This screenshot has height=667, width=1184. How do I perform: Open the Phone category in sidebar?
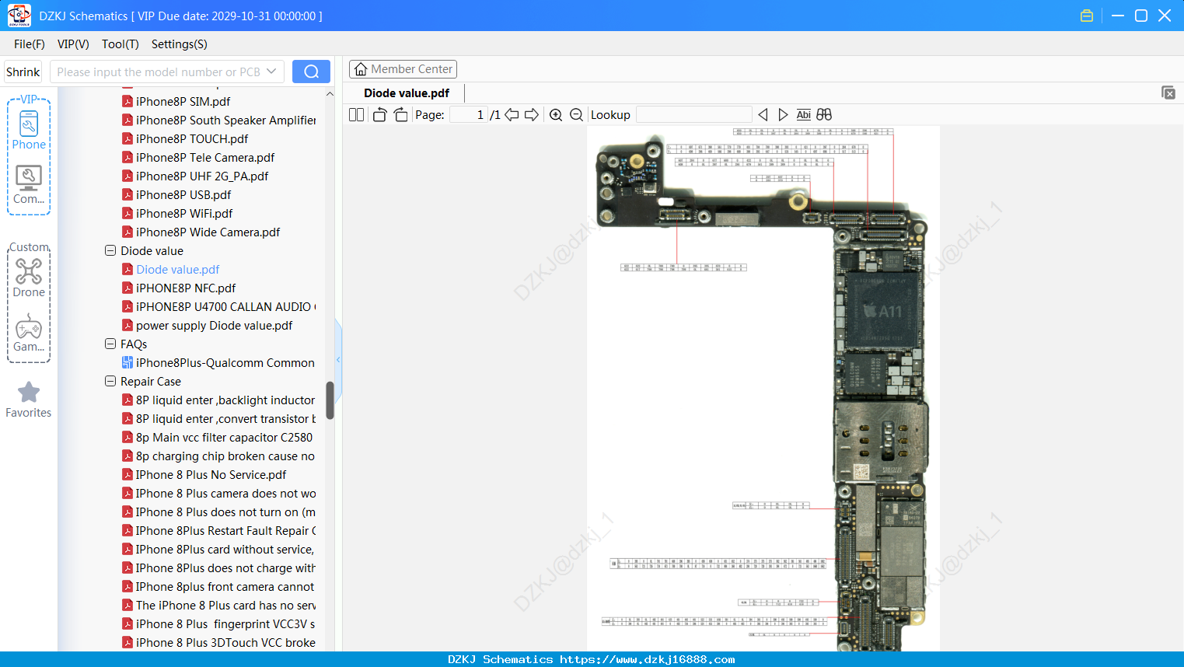point(29,129)
